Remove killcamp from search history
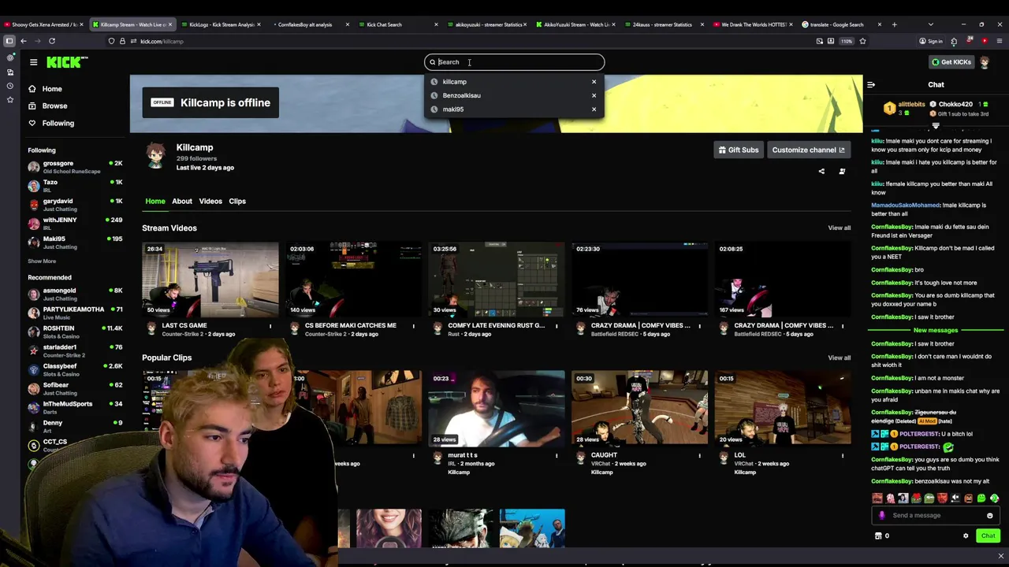The image size is (1009, 567). point(594,82)
